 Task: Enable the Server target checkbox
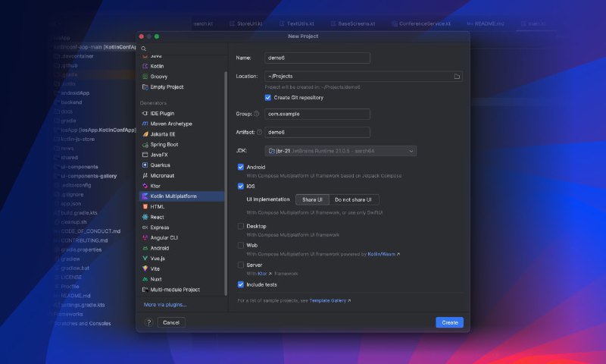click(x=241, y=265)
